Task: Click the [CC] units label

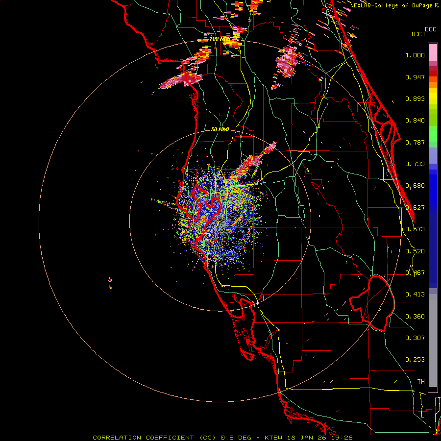Action: pyautogui.click(x=418, y=34)
